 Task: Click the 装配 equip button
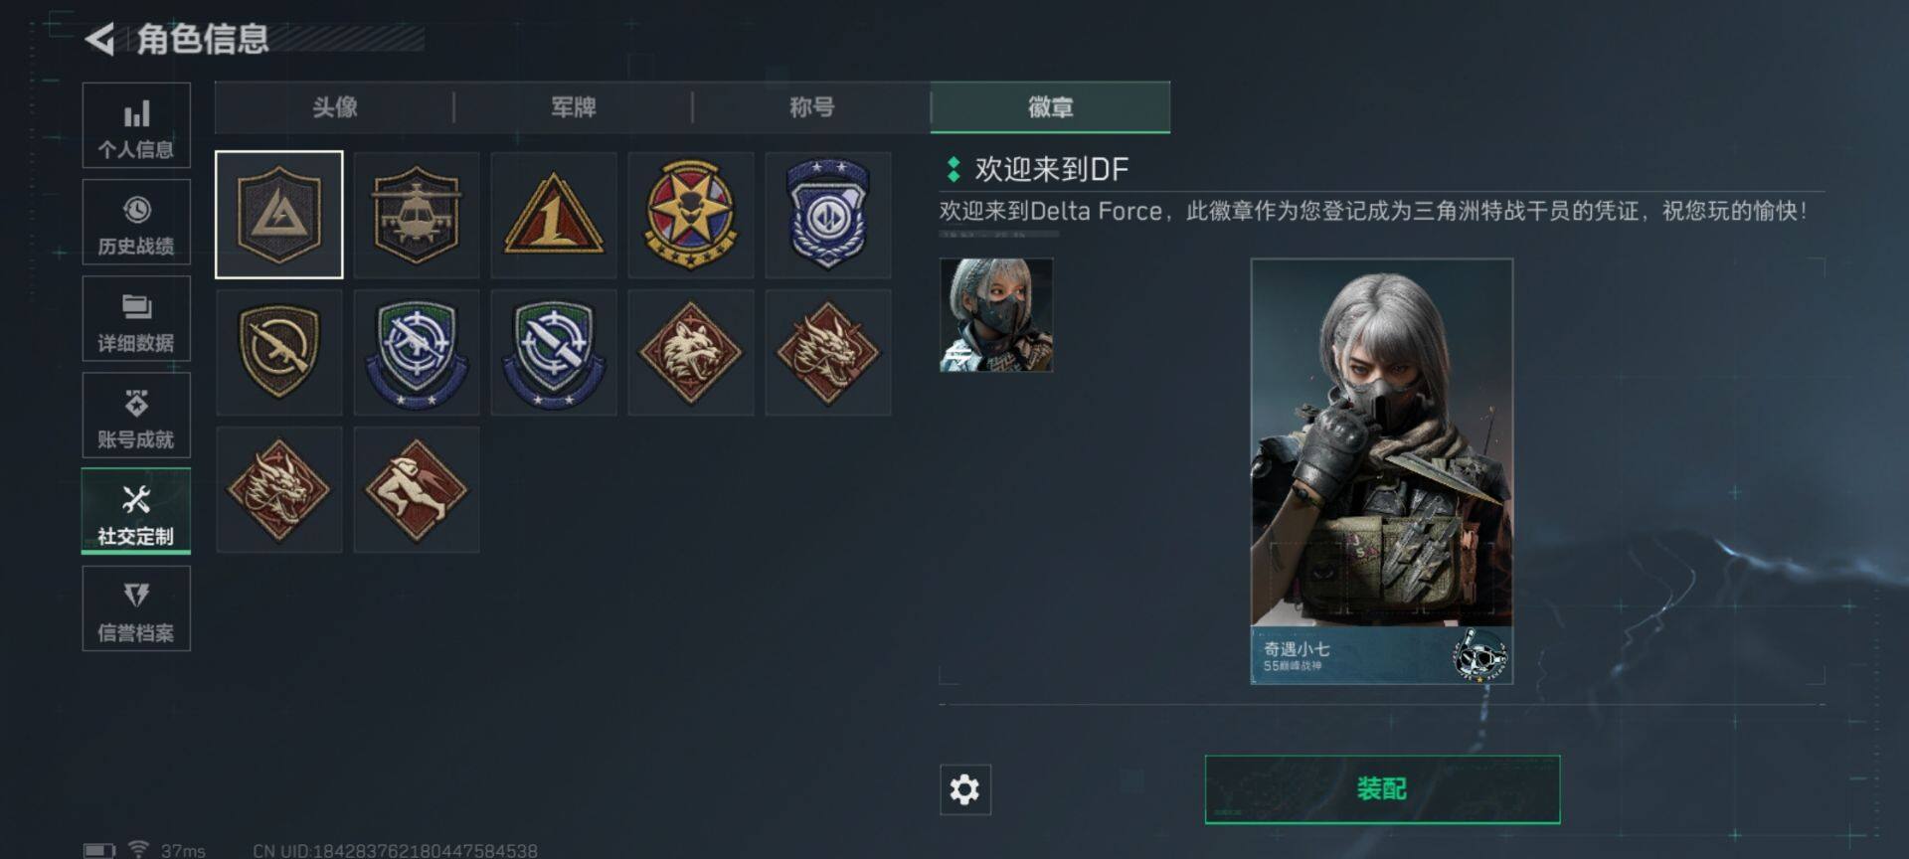(1382, 789)
